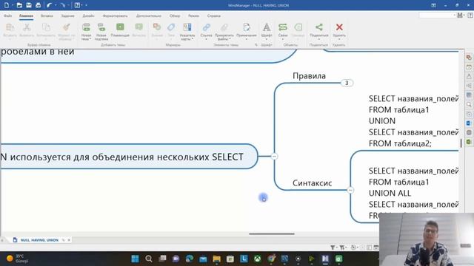Click the Undo arrow icon
Viewport: 474px width, 266px height.
pyautogui.click(x=50, y=5)
